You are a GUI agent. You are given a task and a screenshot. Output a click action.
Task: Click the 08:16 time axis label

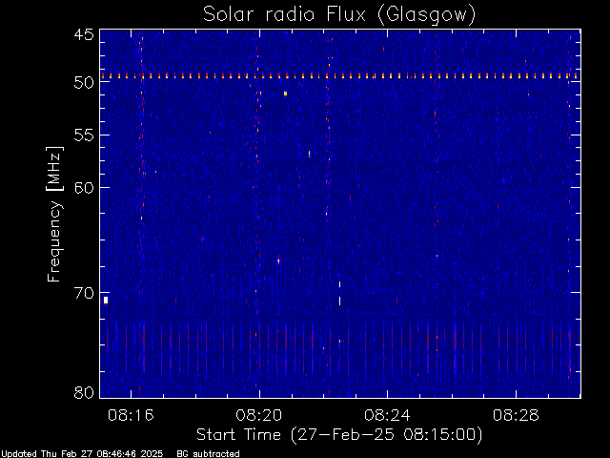point(131,415)
